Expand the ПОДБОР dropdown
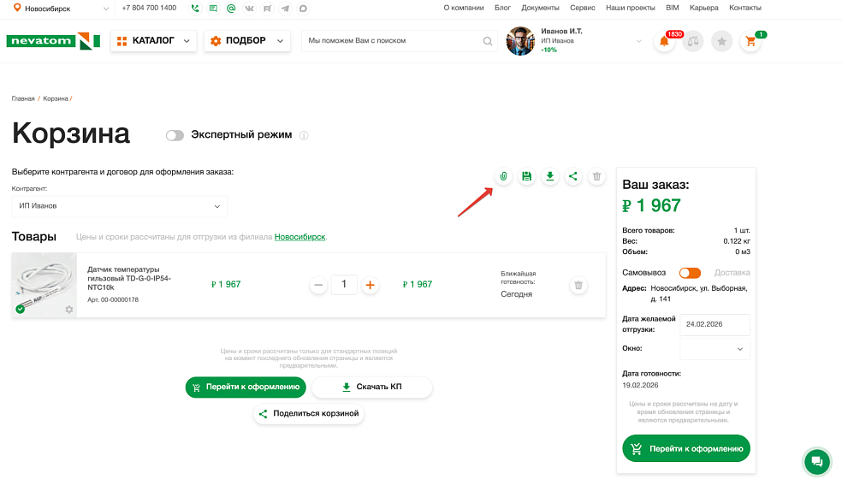 pyautogui.click(x=246, y=41)
